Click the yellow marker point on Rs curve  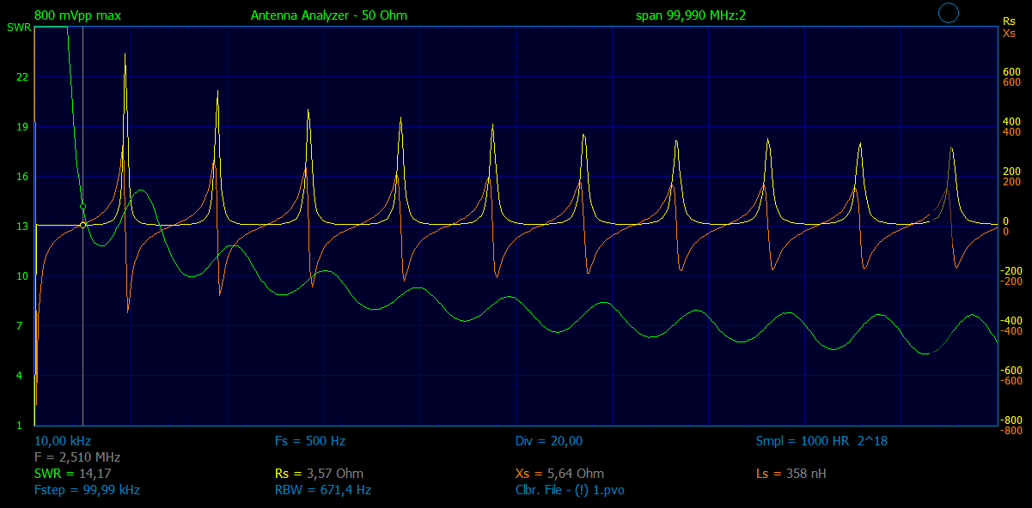coord(82,225)
